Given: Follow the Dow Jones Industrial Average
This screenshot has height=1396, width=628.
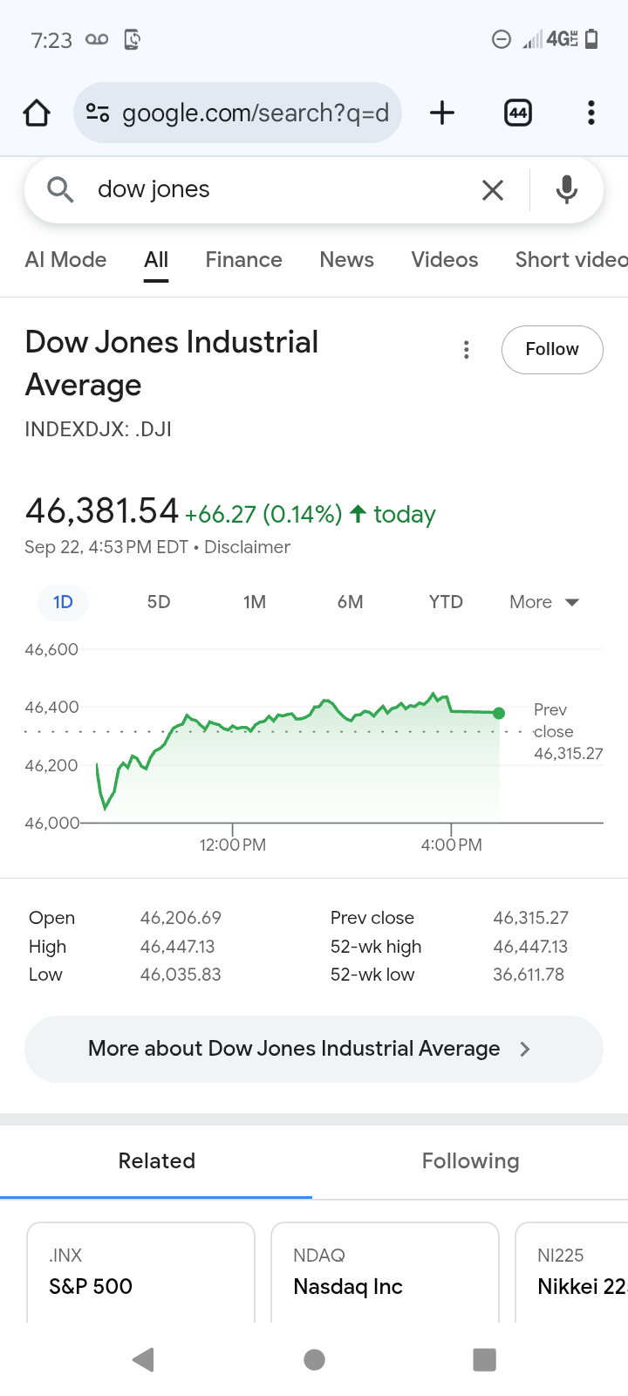Looking at the screenshot, I should tap(552, 350).
